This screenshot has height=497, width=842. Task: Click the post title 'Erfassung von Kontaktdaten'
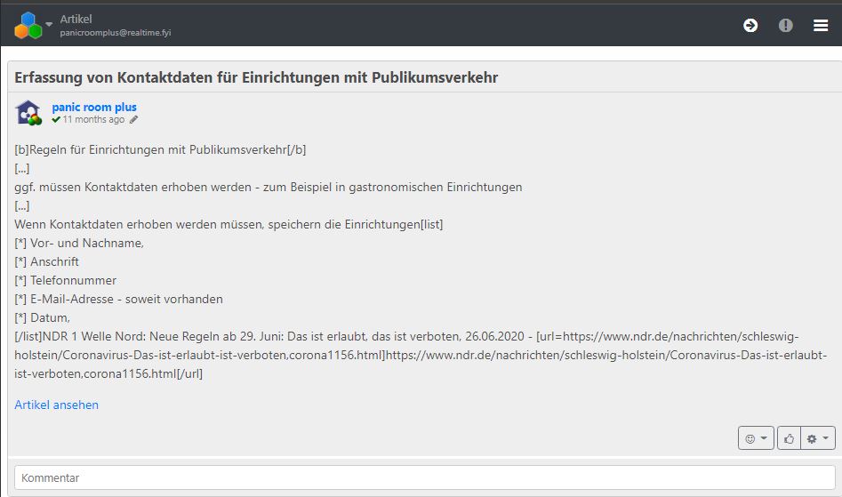tap(256, 77)
